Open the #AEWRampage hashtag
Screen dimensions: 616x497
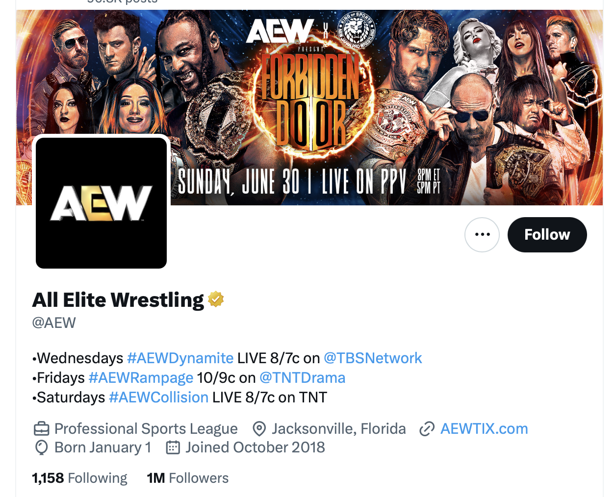click(141, 378)
